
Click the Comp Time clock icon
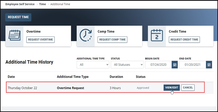click(x=86, y=35)
